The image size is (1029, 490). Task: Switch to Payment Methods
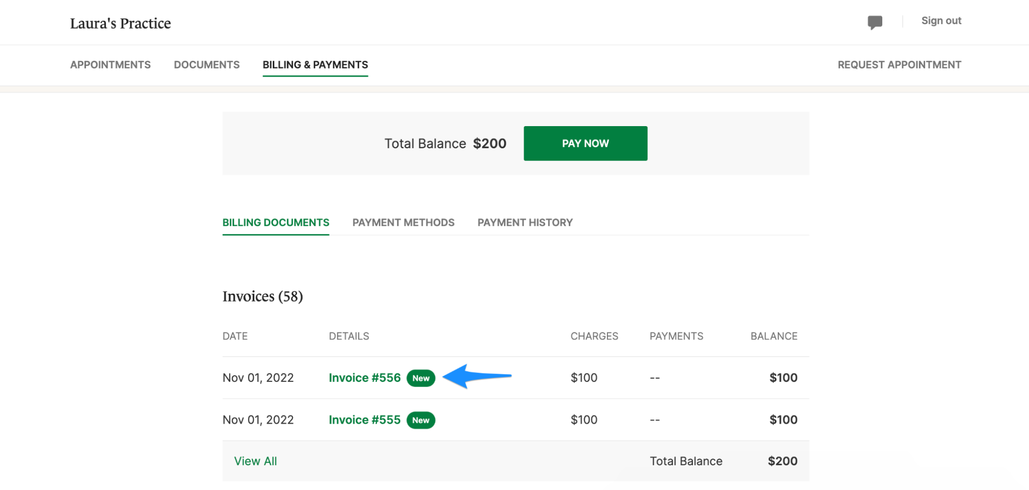coord(403,222)
